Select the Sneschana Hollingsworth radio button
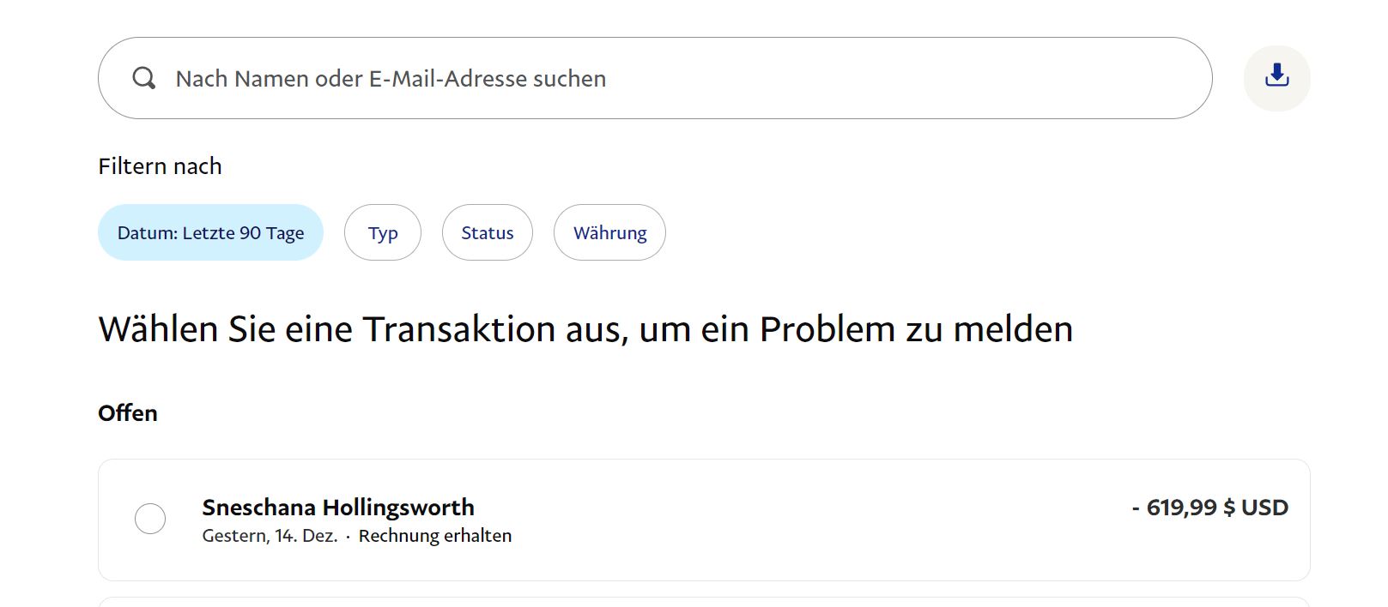1388x607 pixels. pyautogui.click(x=150, y=519)
